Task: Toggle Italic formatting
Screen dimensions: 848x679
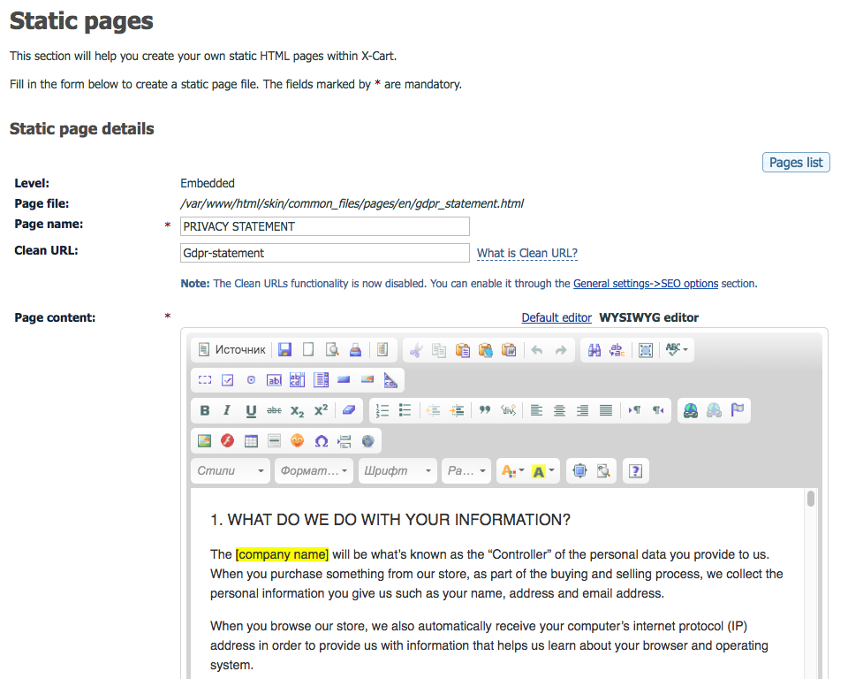Action: coord(227,410)
